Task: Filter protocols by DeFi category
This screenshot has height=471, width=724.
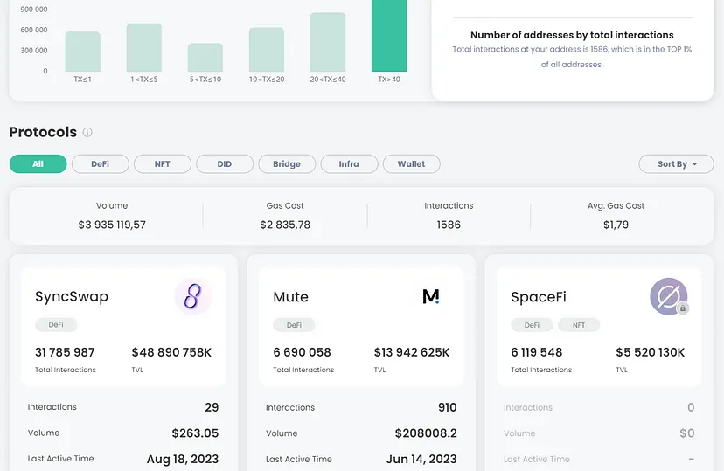Action: tap(101, 163)
